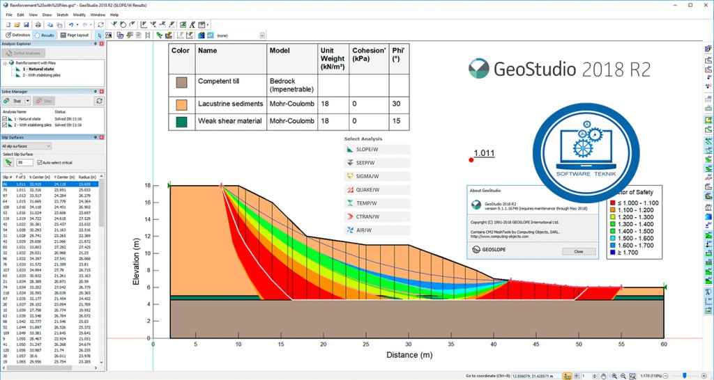The width and height of the screenshot is (714, 380).
Task: Open the Edit menu
Action: tap(20, 15)
